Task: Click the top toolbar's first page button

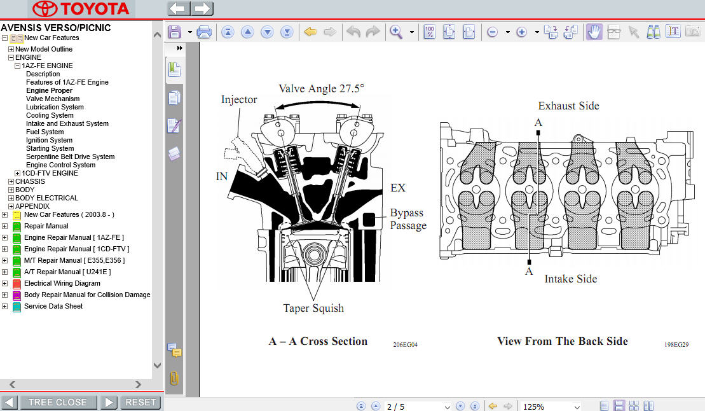Action: coord(228,32)
